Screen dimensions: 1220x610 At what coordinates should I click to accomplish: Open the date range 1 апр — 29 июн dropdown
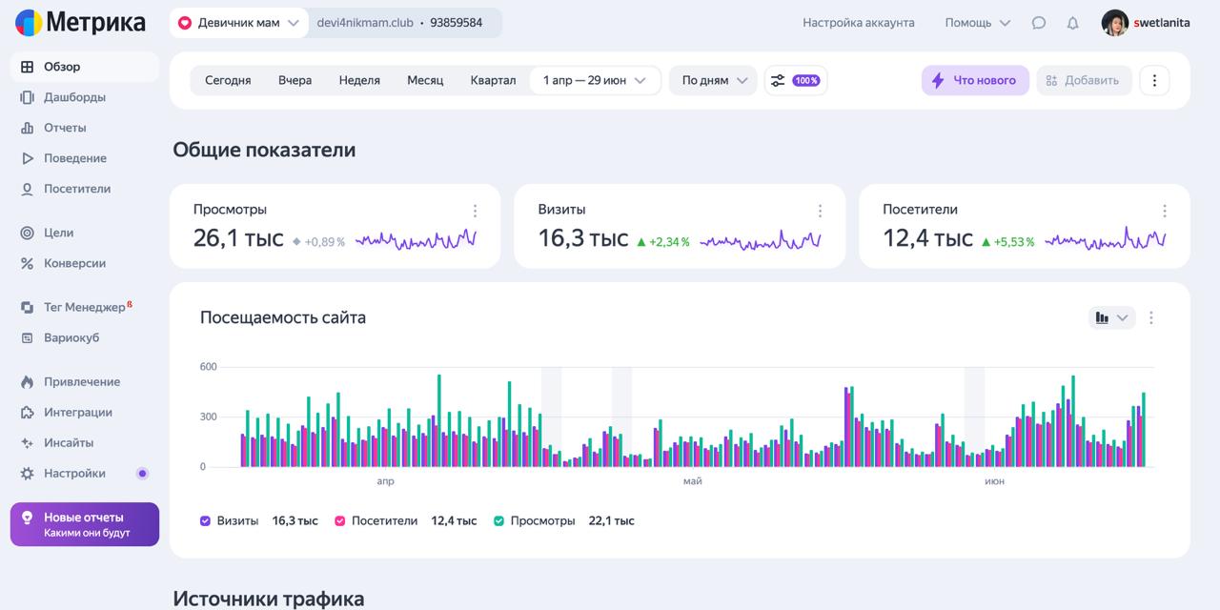tap(595, 80)
